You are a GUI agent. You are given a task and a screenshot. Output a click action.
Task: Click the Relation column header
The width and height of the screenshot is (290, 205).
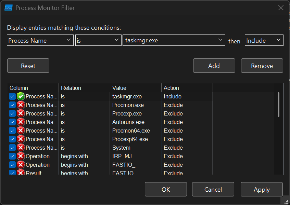click(84, 88)
